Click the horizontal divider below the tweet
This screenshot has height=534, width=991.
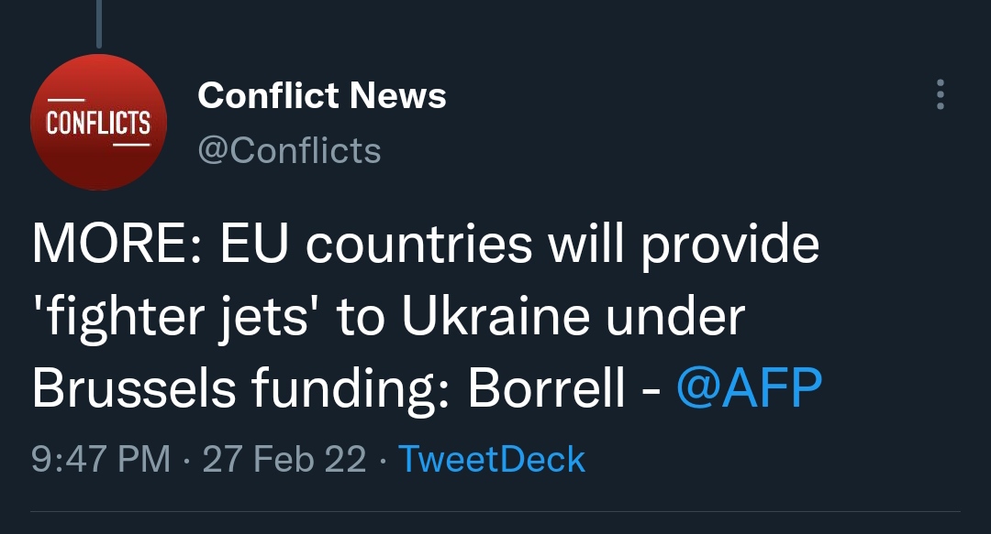495,511
